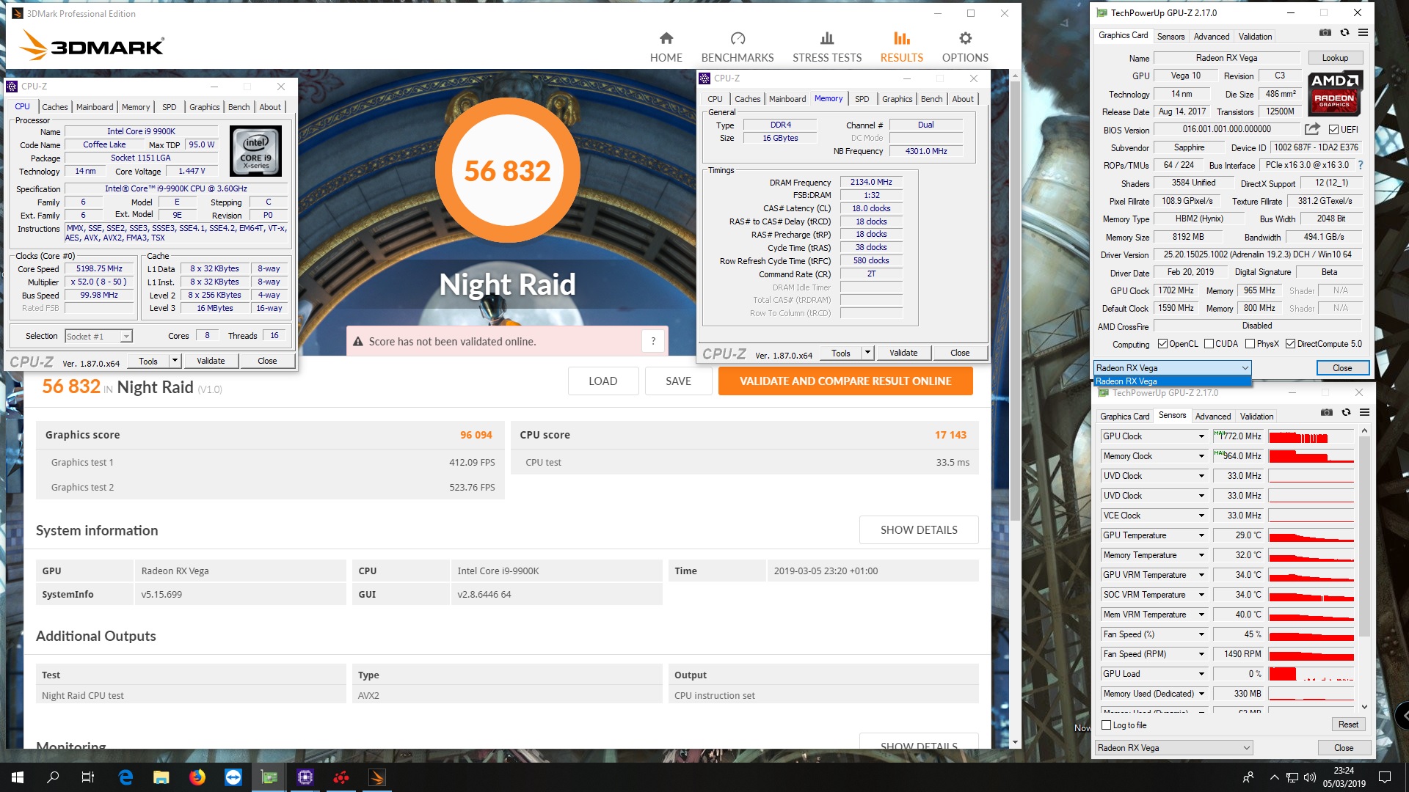Click the SAVE button

678,381
